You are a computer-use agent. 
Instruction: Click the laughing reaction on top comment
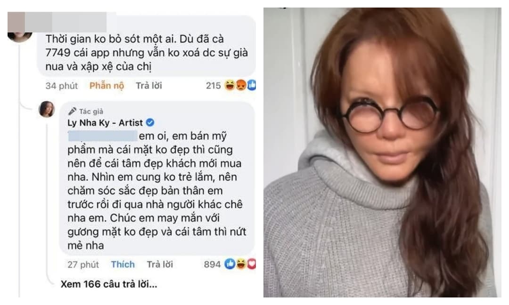(x=230, y=86)
